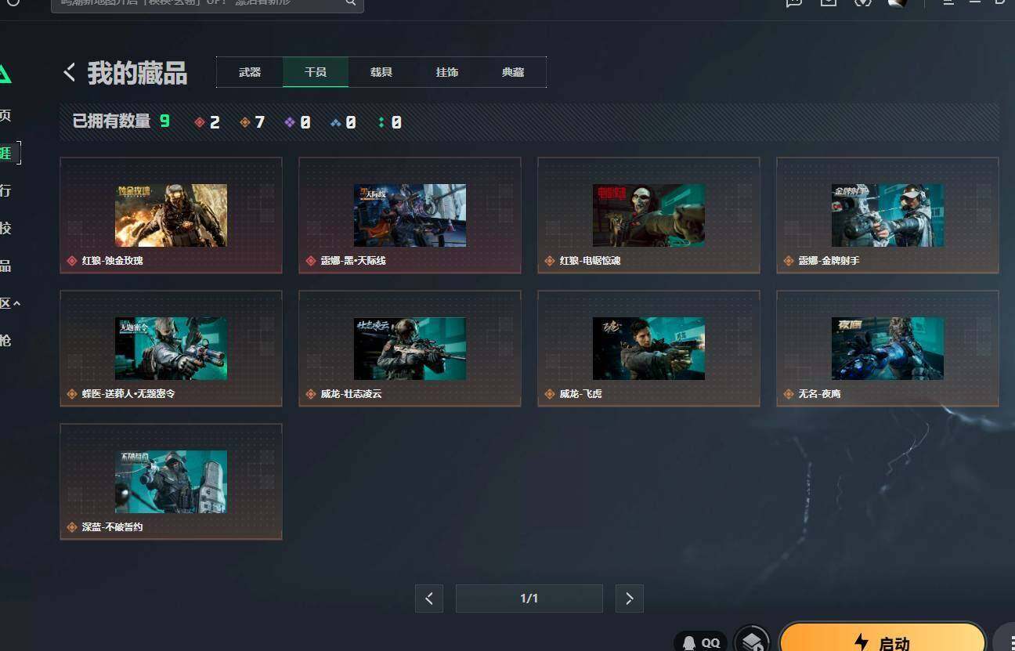Select the 干员 tab

[316, 72]
